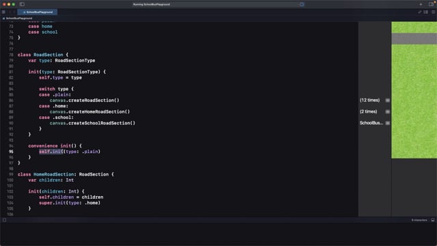Open the adjust editor options icon
This screenshot has height=246, width=437.
(x=426, y=12)
